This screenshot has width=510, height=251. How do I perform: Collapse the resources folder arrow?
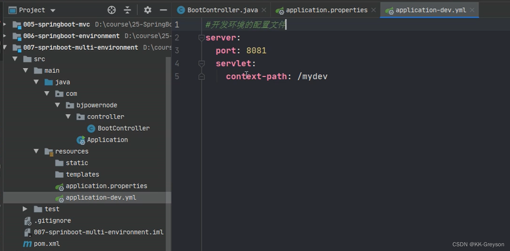(x=36, y=151)
